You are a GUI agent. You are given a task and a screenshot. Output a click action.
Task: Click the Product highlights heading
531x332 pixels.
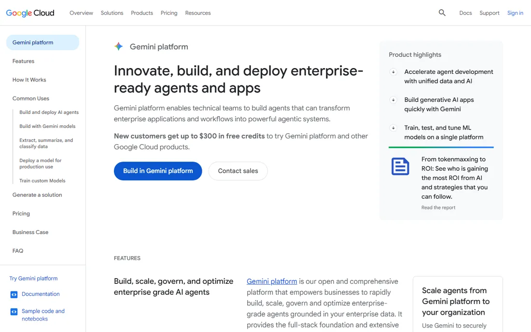[415, 55]
